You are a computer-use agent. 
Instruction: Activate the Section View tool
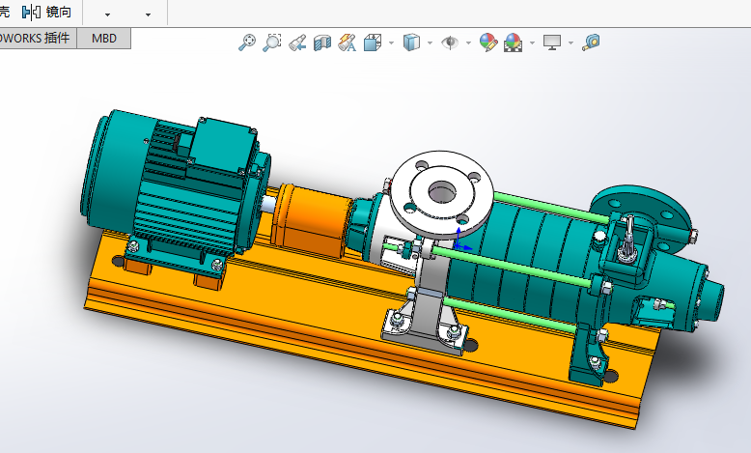pyautogui.click(x=322, y=42)
